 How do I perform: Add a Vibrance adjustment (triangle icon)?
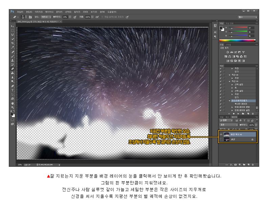pyautogui.click(x=243, y=52)
